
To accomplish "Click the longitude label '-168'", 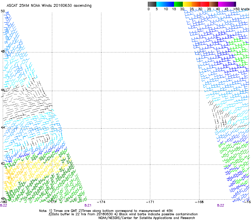I will point(199,202).
